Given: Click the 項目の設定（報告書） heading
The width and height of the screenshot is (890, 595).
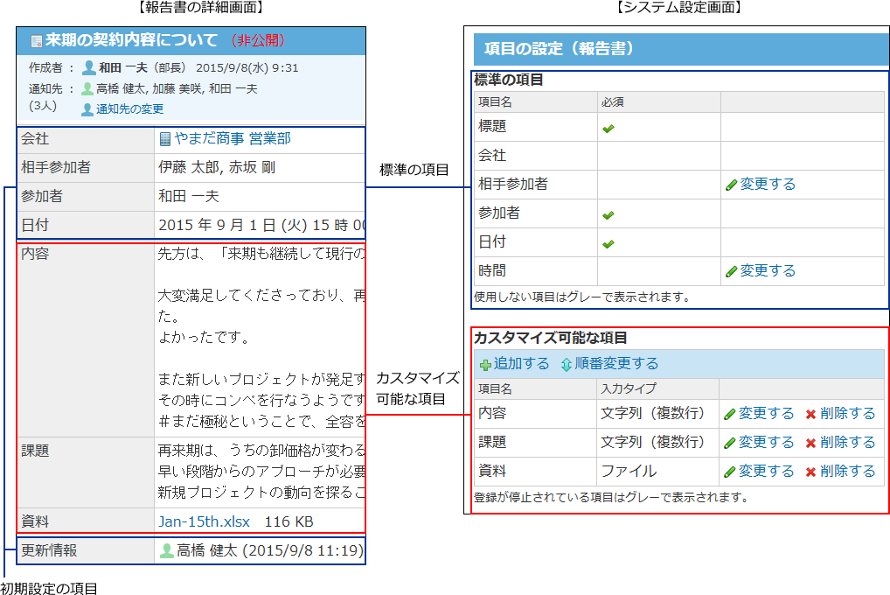Looking at the screenshot, I should (x=559, y=49).
